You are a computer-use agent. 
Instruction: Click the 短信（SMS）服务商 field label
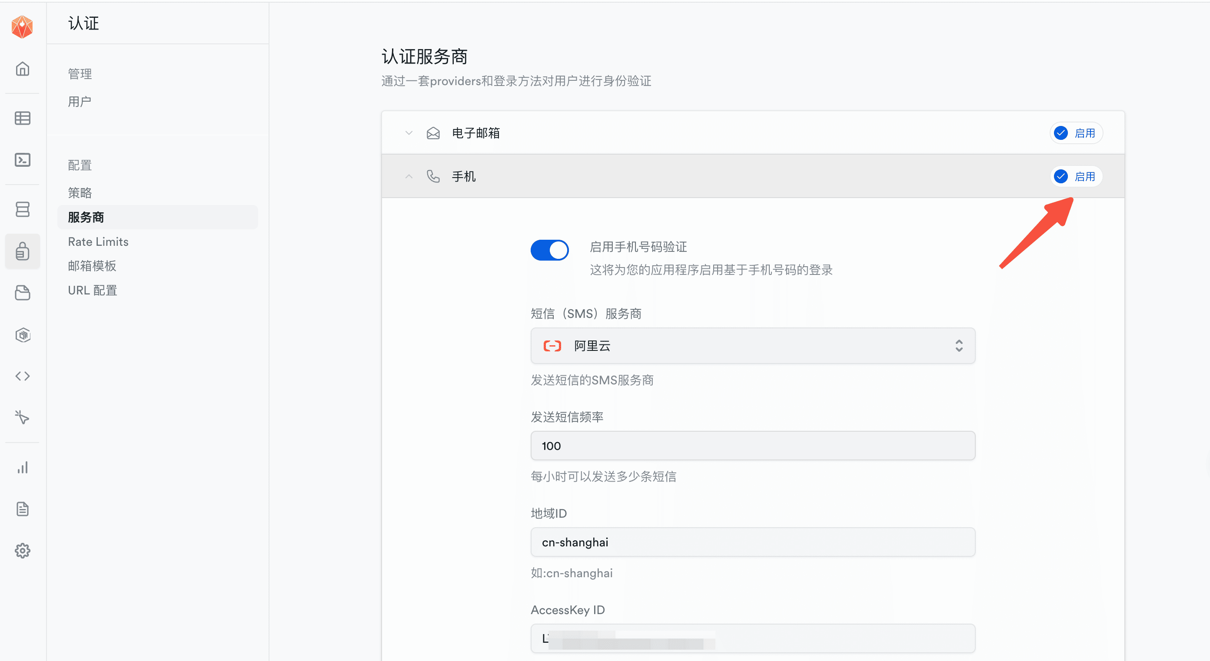coord(586,314)
